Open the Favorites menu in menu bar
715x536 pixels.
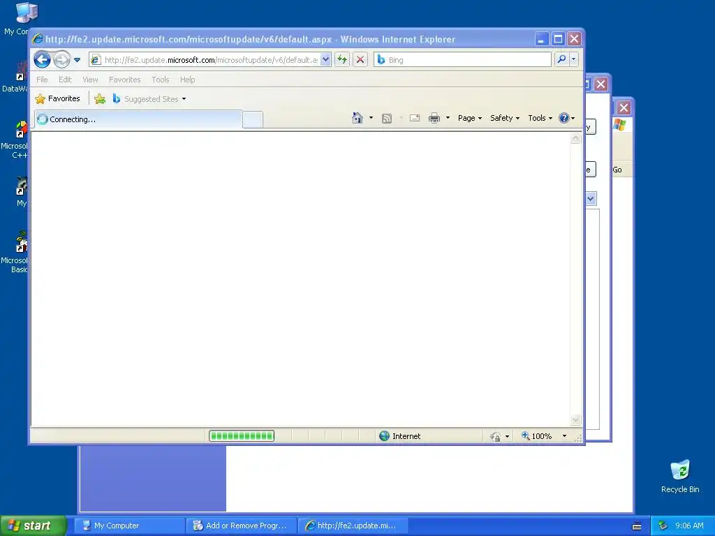click(124, 80)
